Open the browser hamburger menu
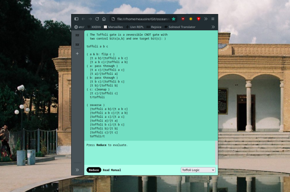Viewport: 290px width, 192px height. (213, 19)
